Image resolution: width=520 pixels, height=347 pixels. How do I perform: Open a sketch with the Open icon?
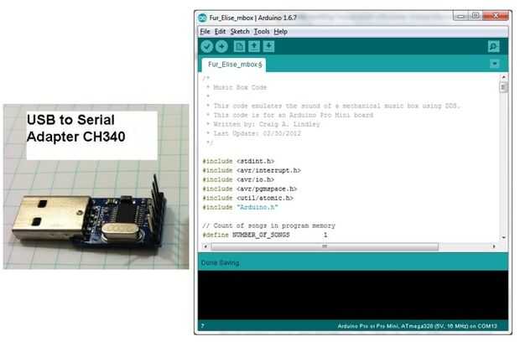254,46
